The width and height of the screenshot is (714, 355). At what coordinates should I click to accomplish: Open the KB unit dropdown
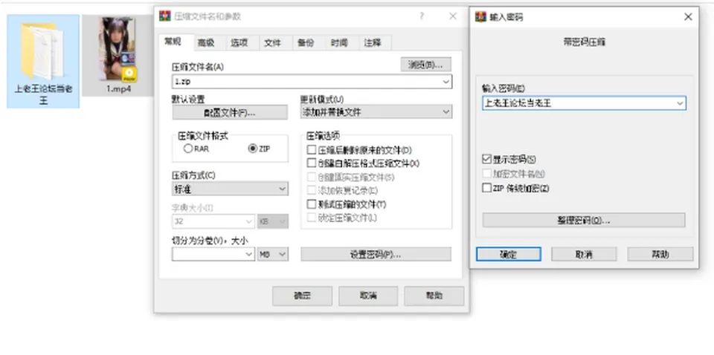coord(273,221)
